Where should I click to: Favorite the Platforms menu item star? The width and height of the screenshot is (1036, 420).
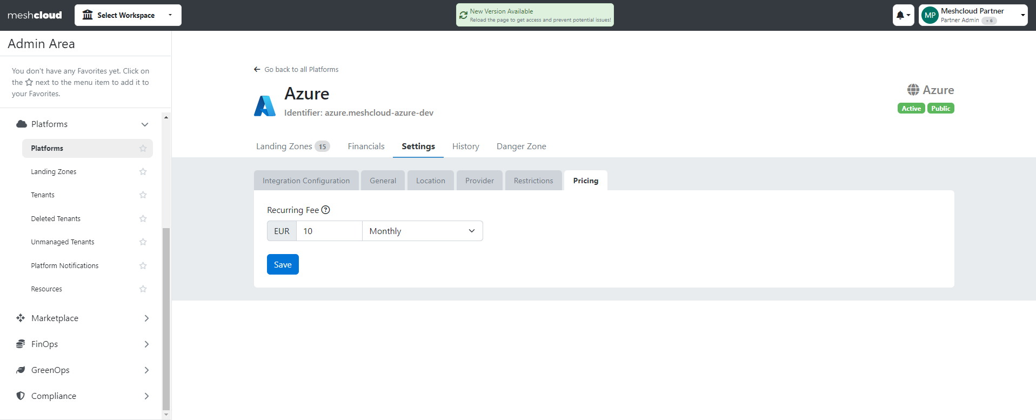[x=143, y=148]
